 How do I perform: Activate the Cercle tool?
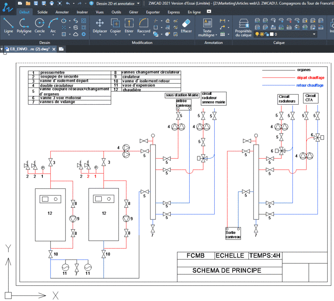[x=40, y=25]
